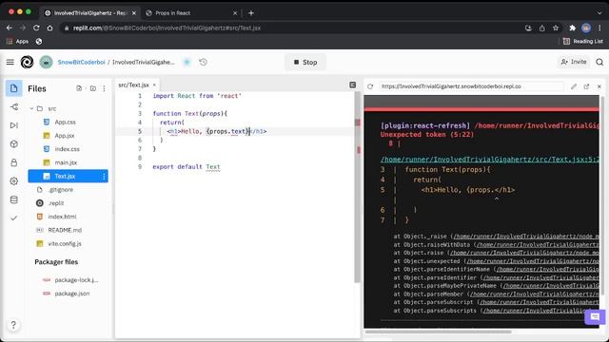Open the chat bubble widget
This screenshot has width=609, height=342.
(595, 316)
